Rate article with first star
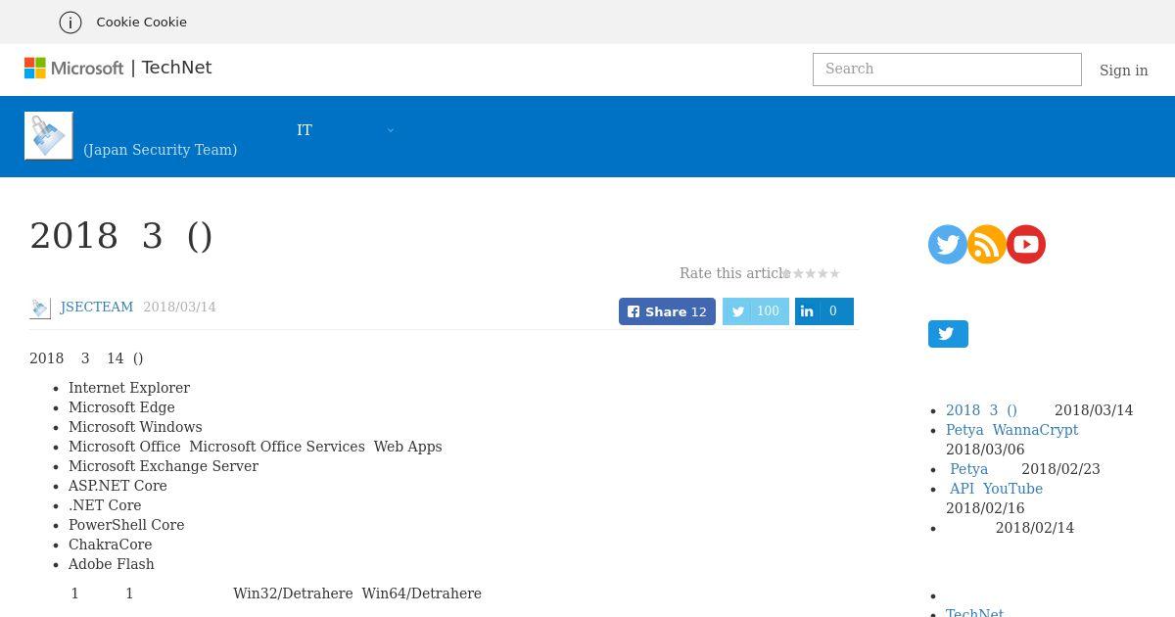The width and height of the screenshot is (1175, 617). tap(787, 273)
